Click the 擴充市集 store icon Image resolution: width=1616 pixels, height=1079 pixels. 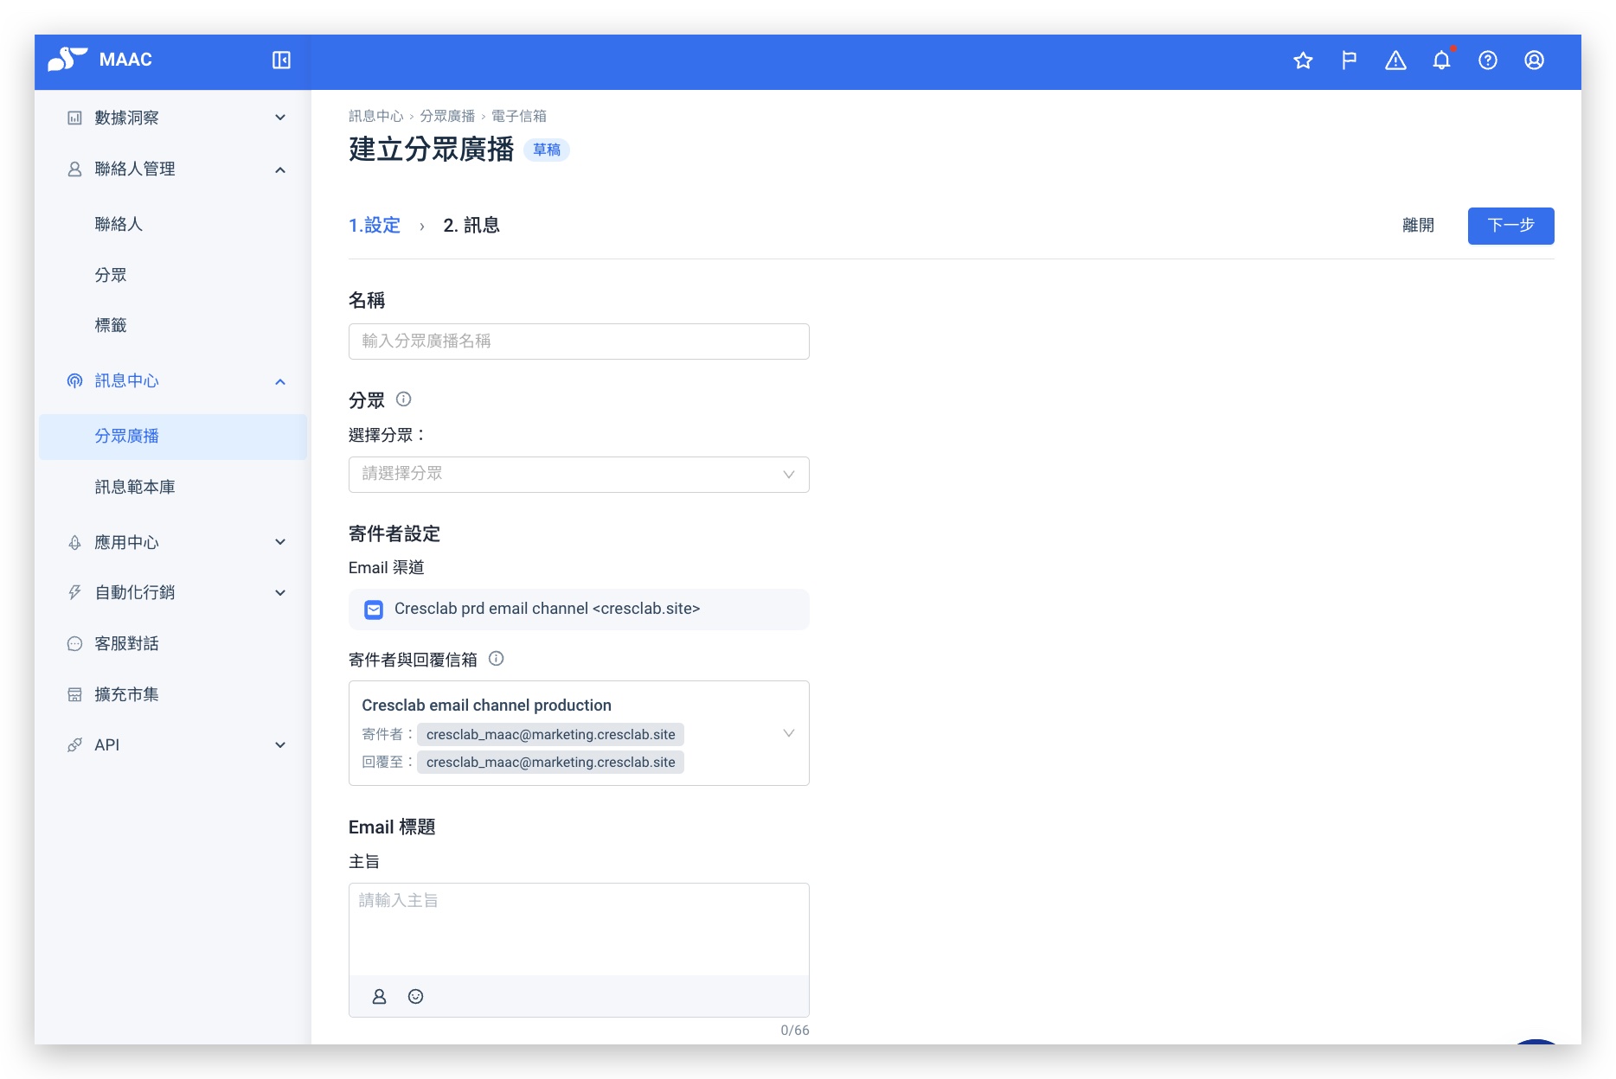point(75,694)
